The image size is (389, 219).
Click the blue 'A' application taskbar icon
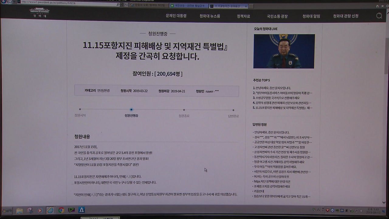[81, 210]
